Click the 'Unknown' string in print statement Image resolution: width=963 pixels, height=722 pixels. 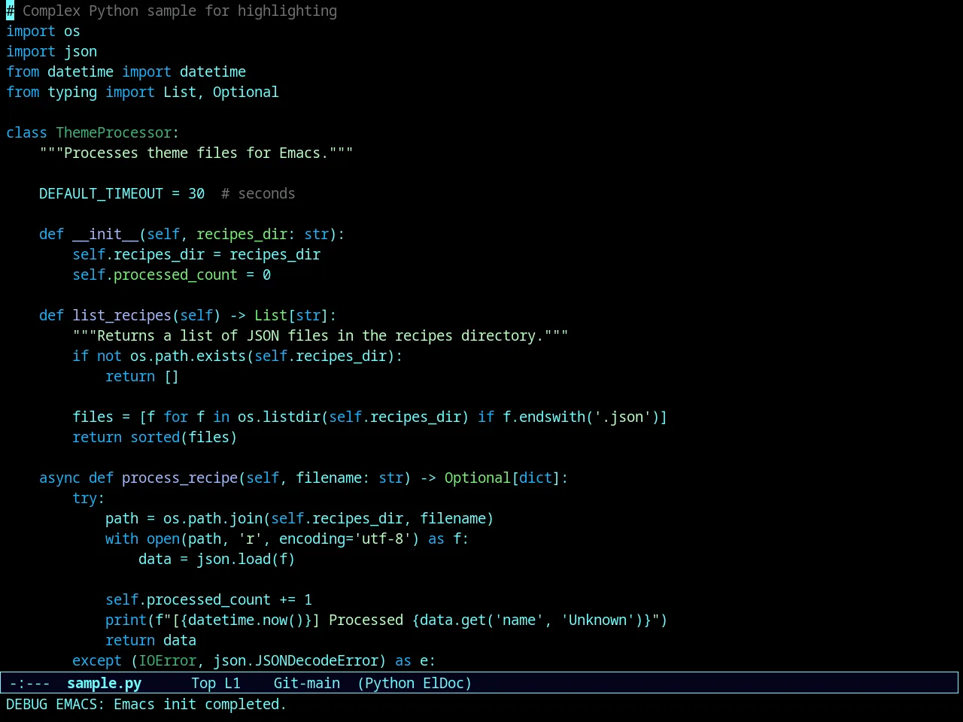[597, 620]
